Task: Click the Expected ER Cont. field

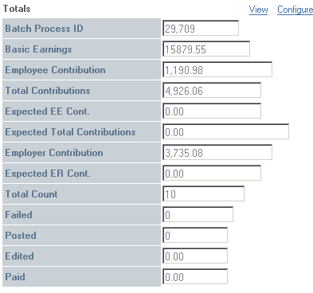Action: pos(212,173)
